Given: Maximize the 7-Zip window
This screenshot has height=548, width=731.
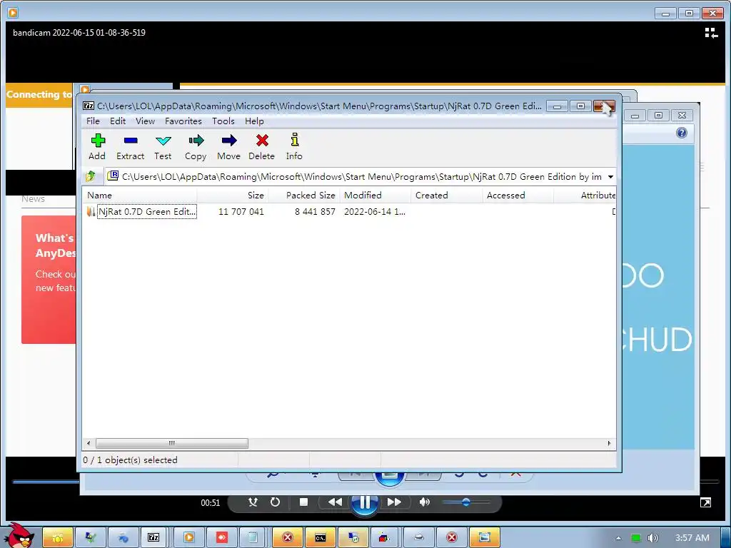Looking at the screenshot, I should [x=580, y=106].
